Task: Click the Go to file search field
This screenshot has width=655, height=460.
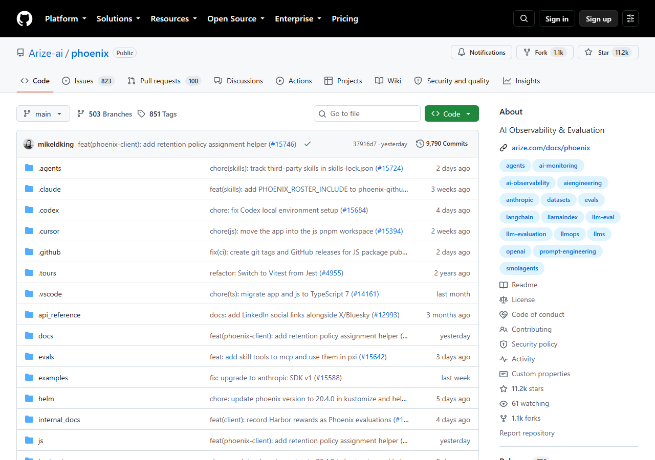Action: click(367, 113)
